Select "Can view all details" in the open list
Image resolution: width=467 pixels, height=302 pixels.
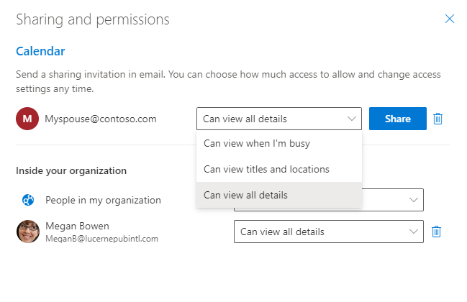click(x=279, y=195)
